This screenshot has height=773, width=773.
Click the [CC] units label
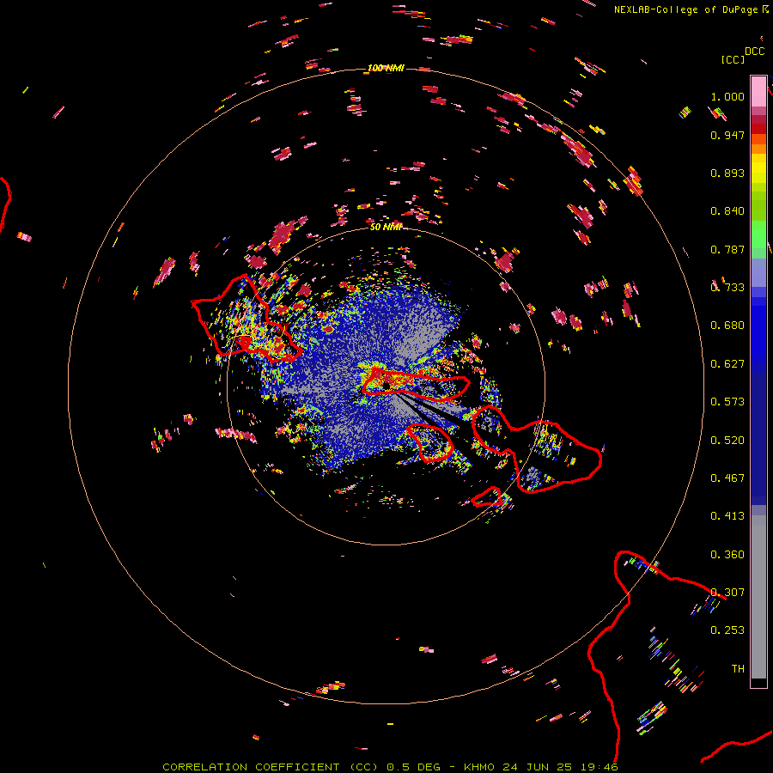point(733,59)
